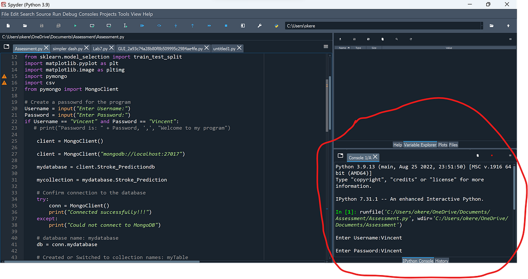Import data into the Variable Explorer
Image resolution: width=528 pixels, height=279 pixels.
point(340,39)
